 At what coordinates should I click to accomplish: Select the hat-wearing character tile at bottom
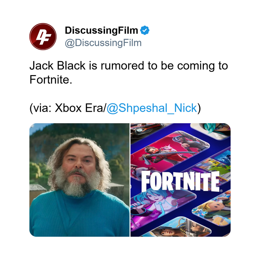pos(179,228)
